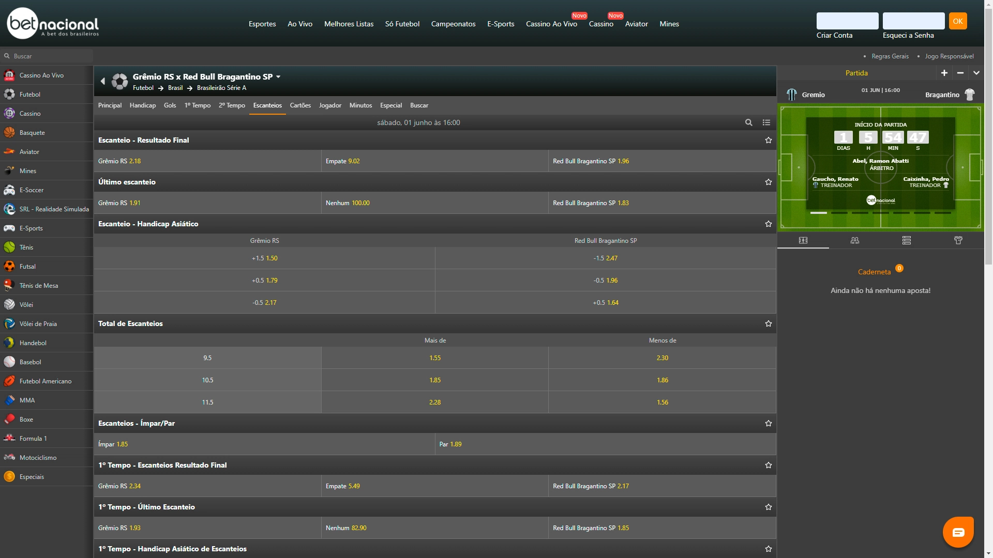This screenshot has height=558, width=993.
Task: Open the Aviator plane sidebar icon
Action: [x=9, y=152]
